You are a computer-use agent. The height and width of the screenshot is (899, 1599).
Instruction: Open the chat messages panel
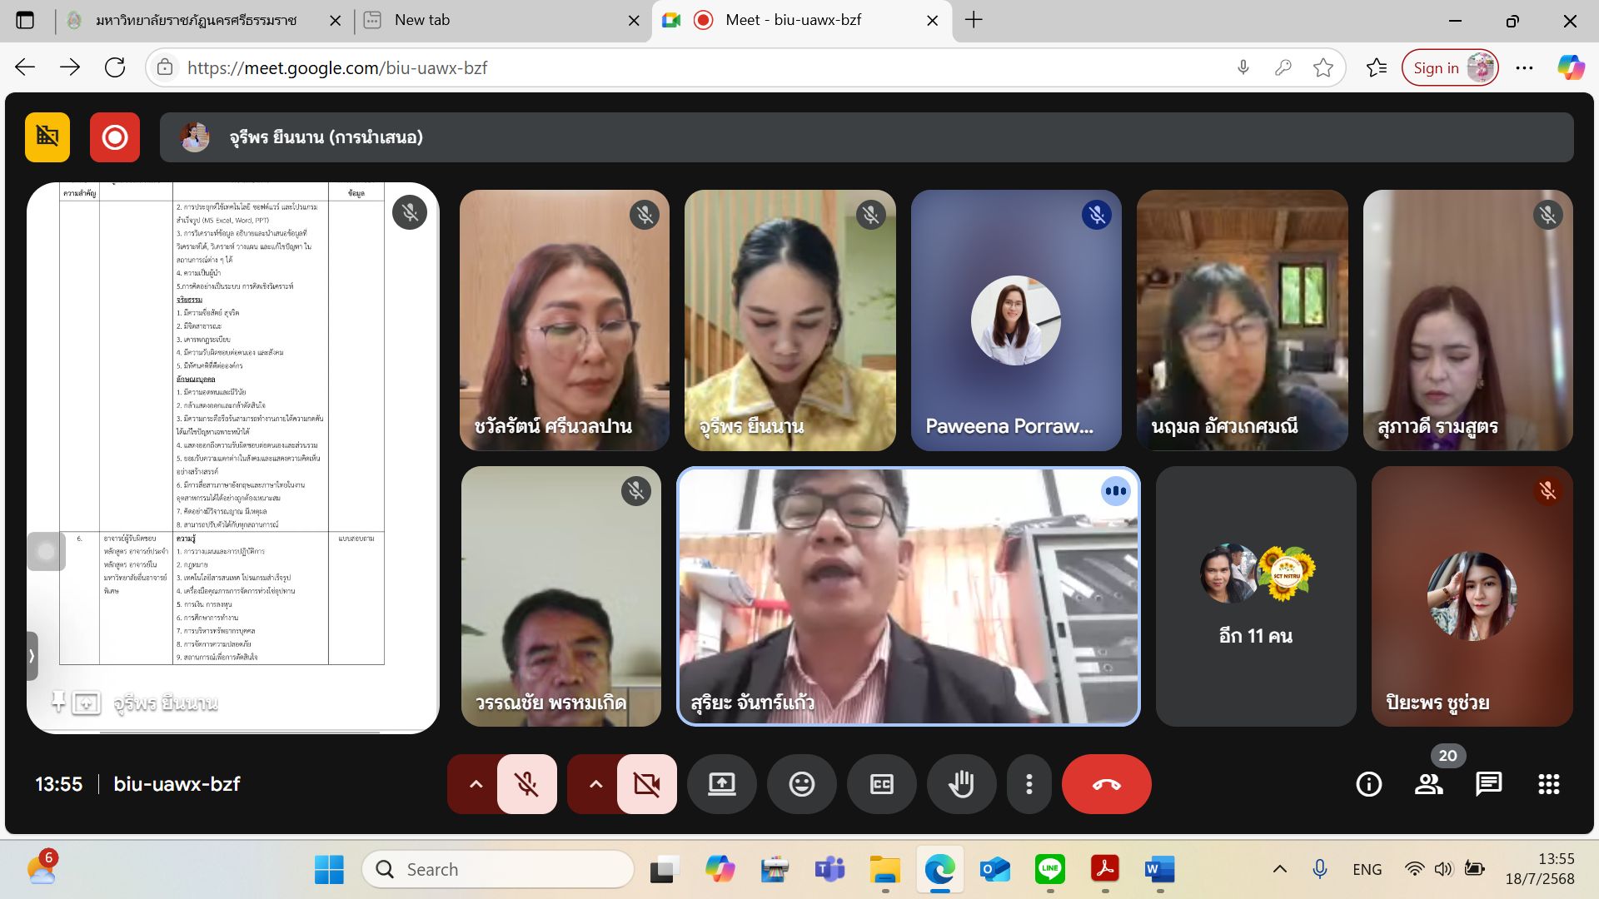1488,783
